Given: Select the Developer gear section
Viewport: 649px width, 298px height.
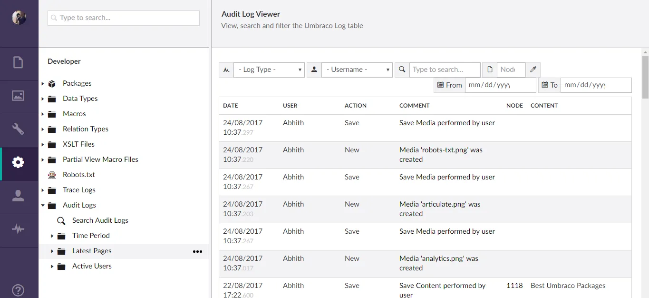Looking at the screenshot, I should (x=18, y=162).
